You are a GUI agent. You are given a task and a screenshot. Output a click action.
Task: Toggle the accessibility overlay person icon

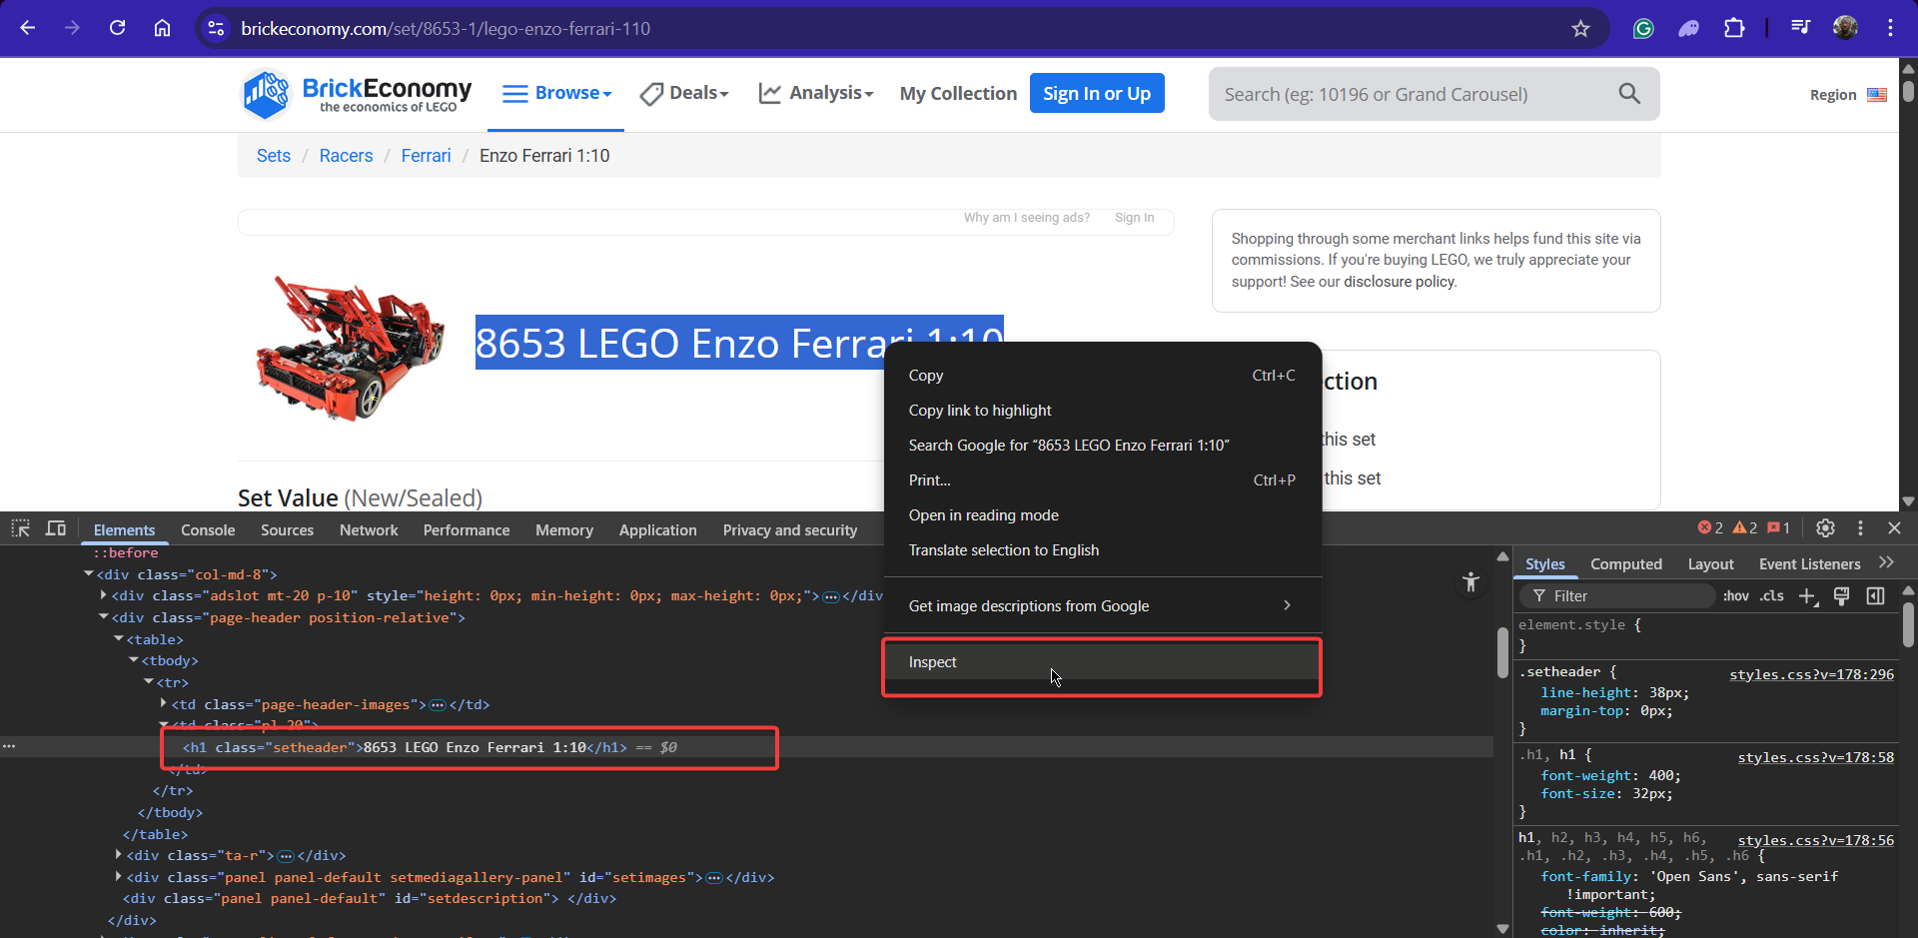(1470, 581)
